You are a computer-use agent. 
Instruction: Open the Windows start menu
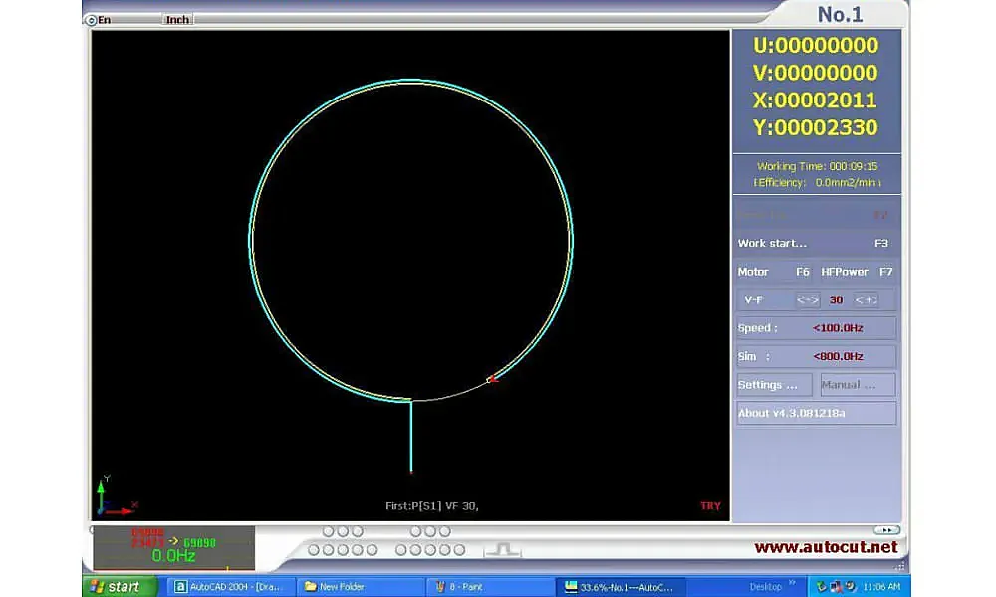[x=121, y=587]
